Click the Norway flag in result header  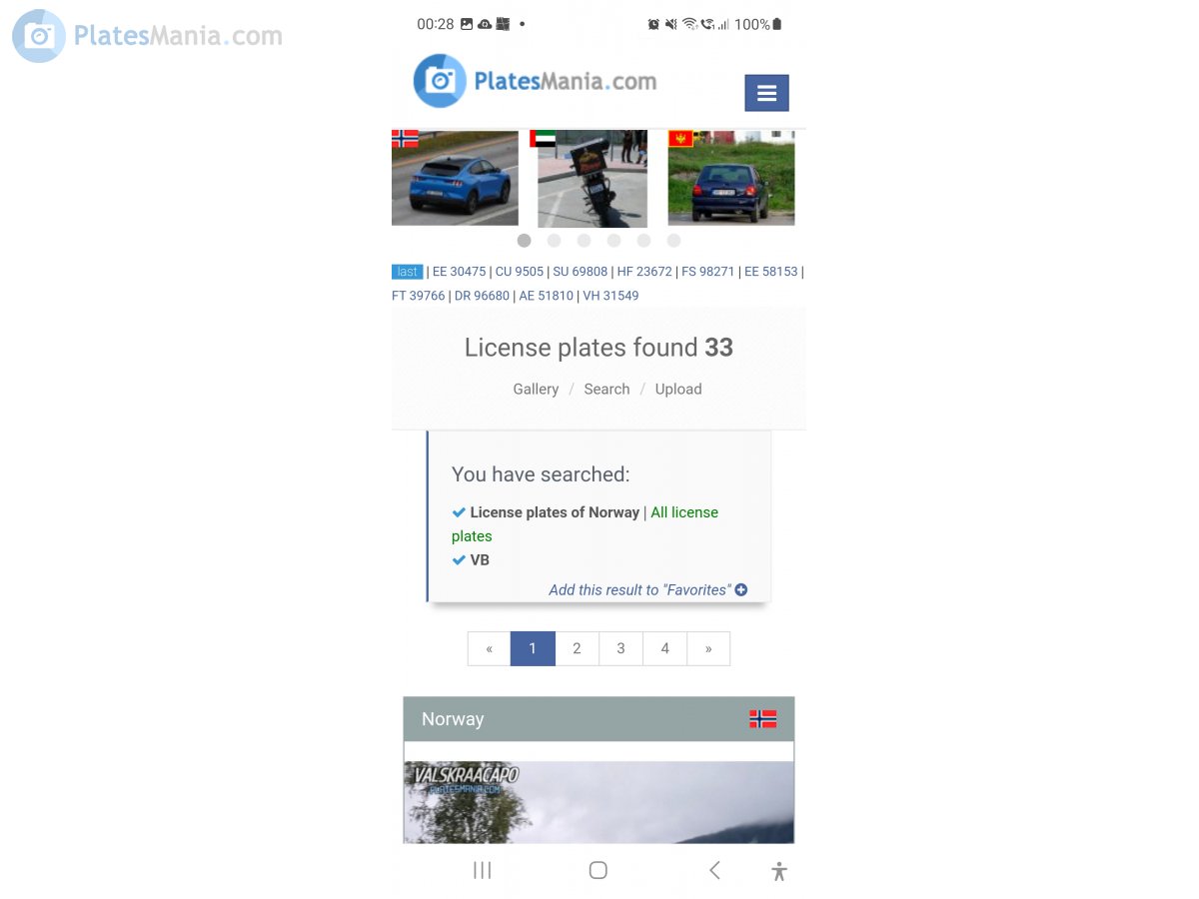tap(762, 719)
